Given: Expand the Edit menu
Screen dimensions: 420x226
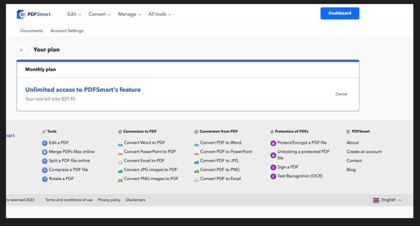Looking at the screenshot, I should (x=74, y=14).
